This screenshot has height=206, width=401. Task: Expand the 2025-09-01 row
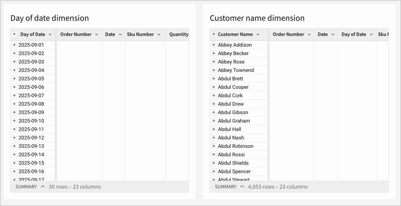point(14,45)
